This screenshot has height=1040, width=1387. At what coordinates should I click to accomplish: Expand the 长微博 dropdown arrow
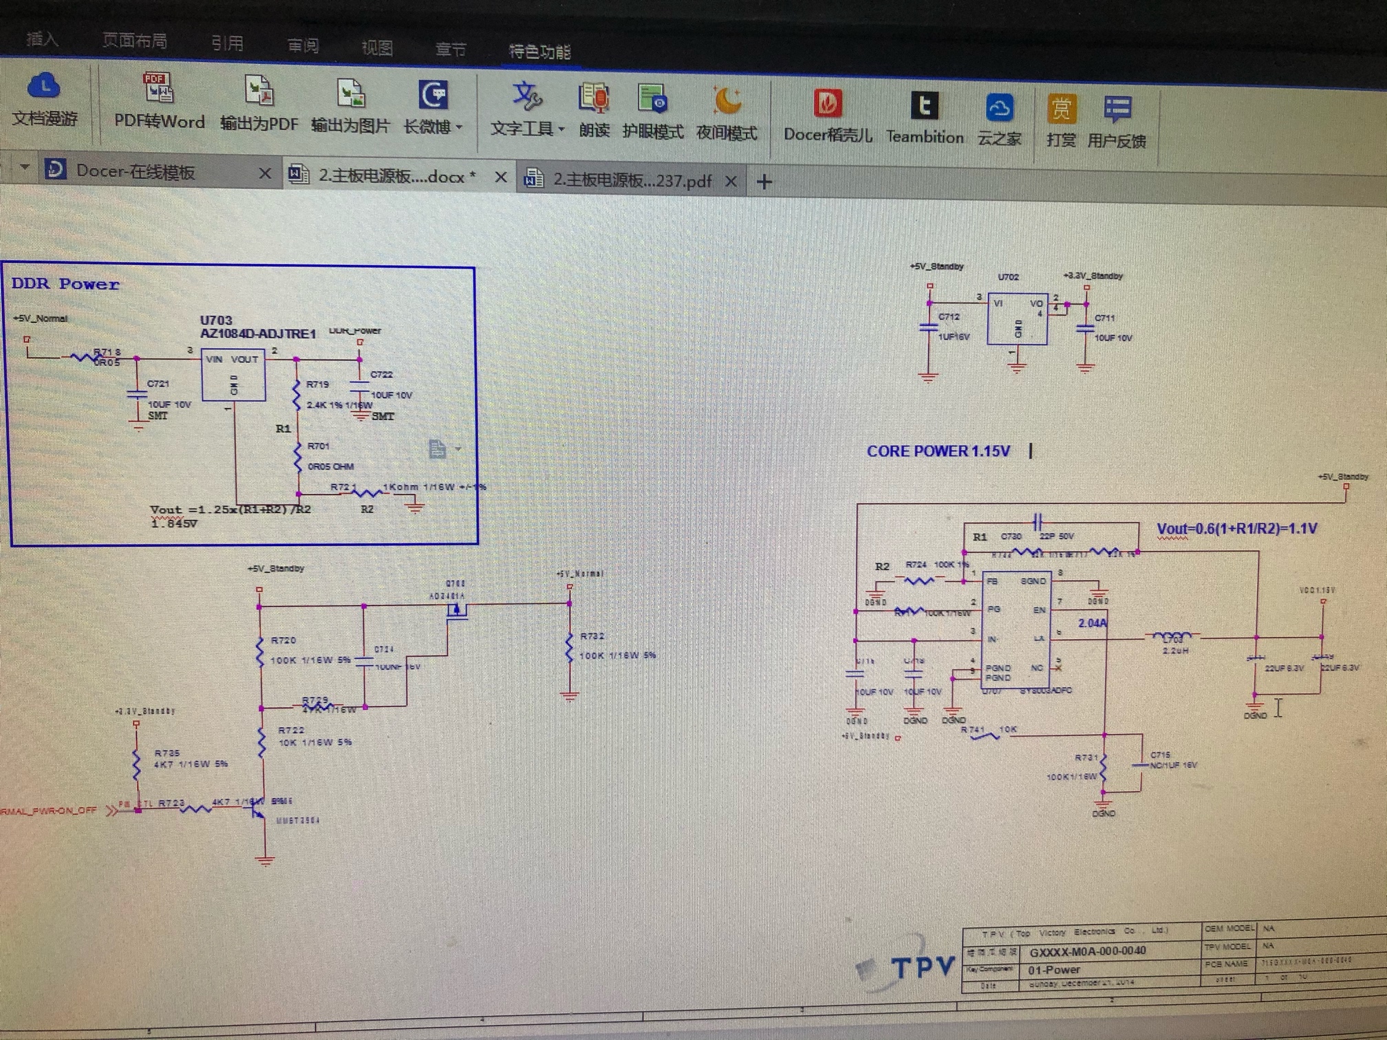(459, 127)
